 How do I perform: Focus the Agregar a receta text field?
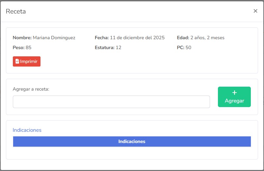pos(111,102)
